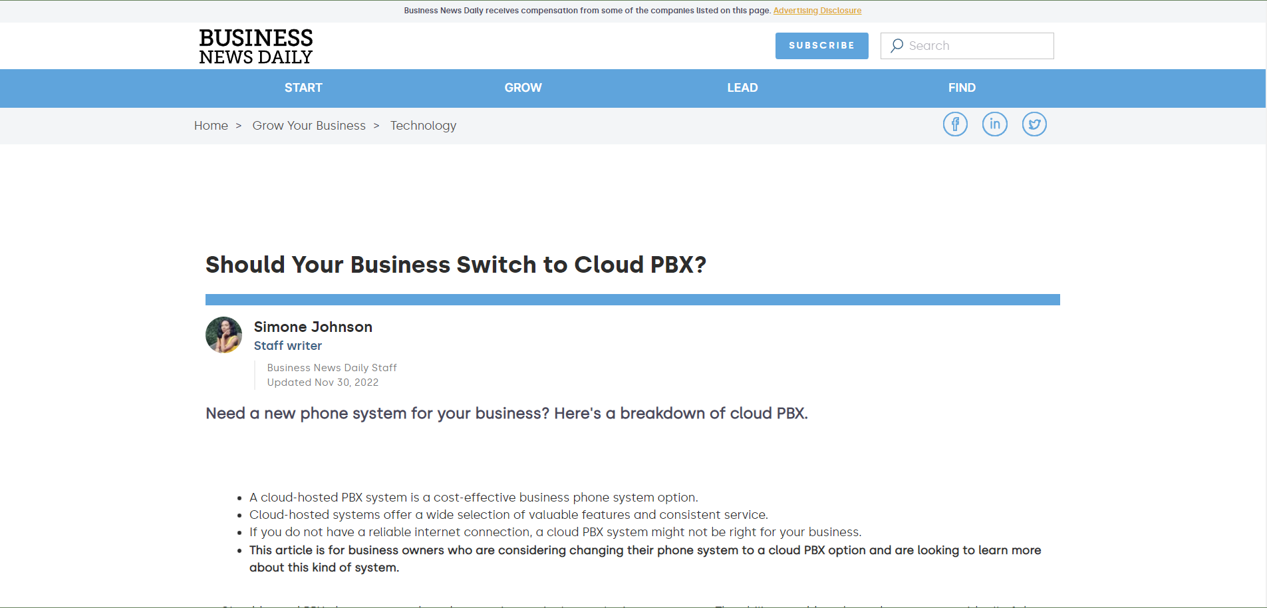Click the magnifying glass search icon
1267x608 pixels.
click(x=897, y=46)
